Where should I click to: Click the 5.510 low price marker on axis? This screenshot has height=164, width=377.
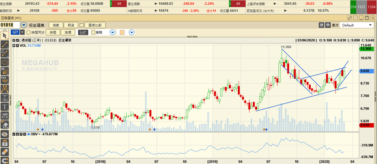click(x=366, y=125)
